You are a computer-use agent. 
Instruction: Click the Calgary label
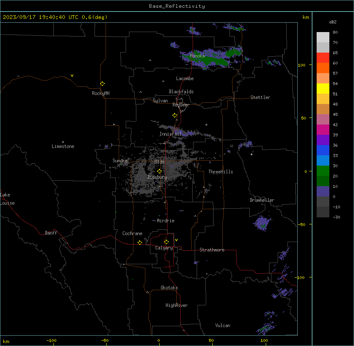pos(164,248)
